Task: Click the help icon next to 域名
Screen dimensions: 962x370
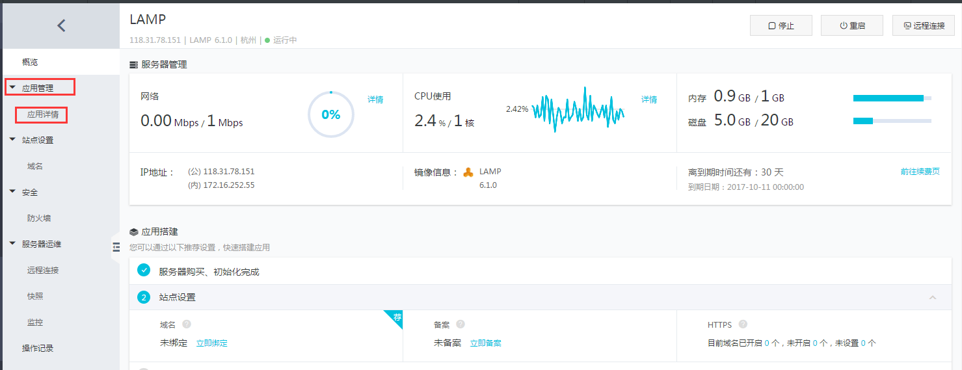Action: point(187,324)
